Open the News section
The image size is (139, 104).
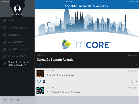[17, 21]
